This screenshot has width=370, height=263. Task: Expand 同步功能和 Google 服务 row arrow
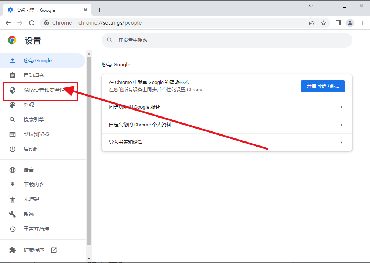[x=341, y=107]
